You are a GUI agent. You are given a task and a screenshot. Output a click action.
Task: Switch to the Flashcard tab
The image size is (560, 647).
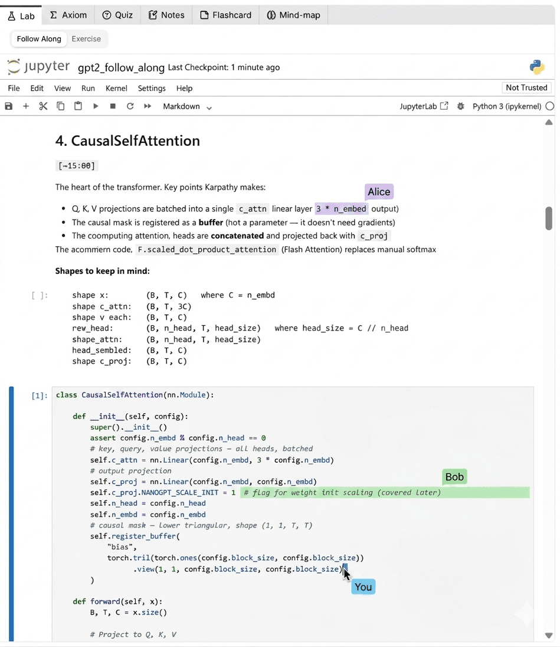click(225, 15)
